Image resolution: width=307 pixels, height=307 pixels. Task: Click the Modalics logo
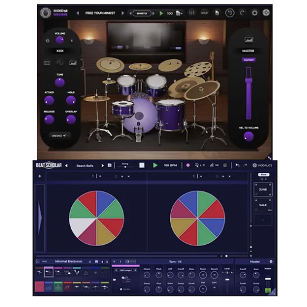262,165
